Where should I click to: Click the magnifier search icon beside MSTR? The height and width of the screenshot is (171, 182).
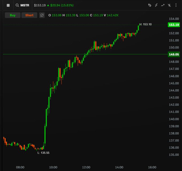[x=17, y=5]
